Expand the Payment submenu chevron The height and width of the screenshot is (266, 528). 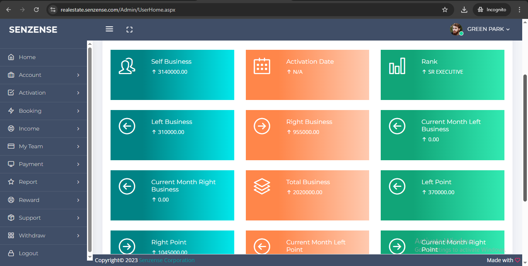pyautogui.click(x=78, y=164)
